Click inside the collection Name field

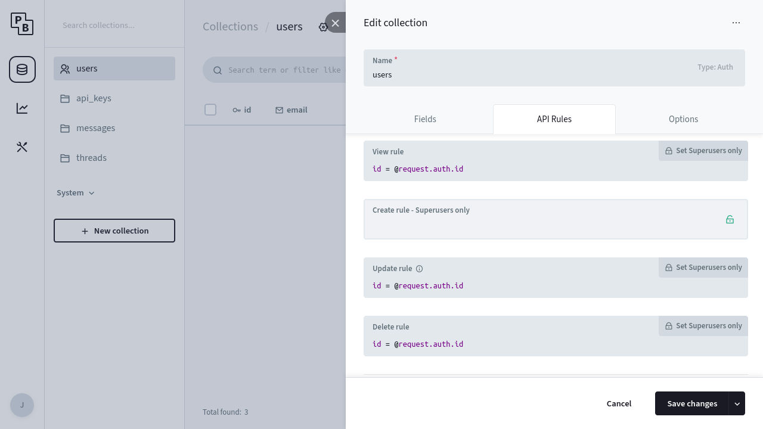pos(536,74)
